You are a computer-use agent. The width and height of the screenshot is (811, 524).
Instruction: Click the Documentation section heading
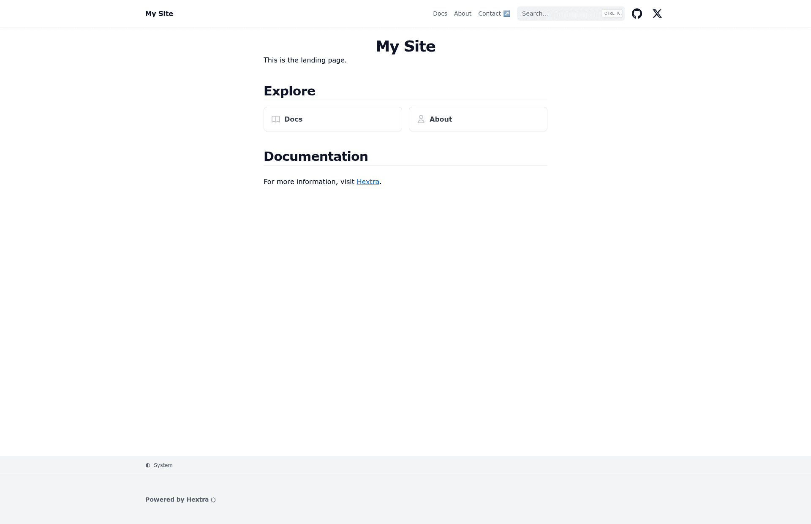click(316, 156)
